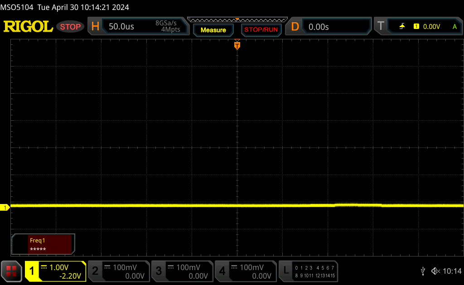The width and height of the screenshot is (464, 285).
Task: Open the Measure menu
Action: point(213,30)
